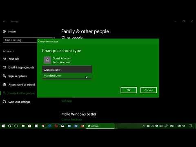Go to Settings Home
The width and height of the screenshot is (196, 147).
pos(9,31)
